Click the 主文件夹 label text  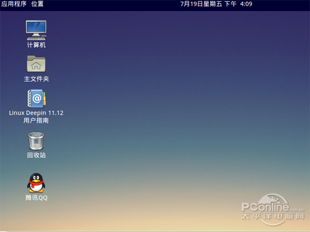coord(37,79)
